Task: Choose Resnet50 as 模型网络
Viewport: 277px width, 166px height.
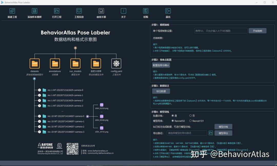Action: pos(173,121)
